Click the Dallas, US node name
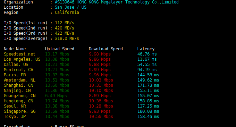The height and width of the screenshot is (127, 236). pos(16,65)
